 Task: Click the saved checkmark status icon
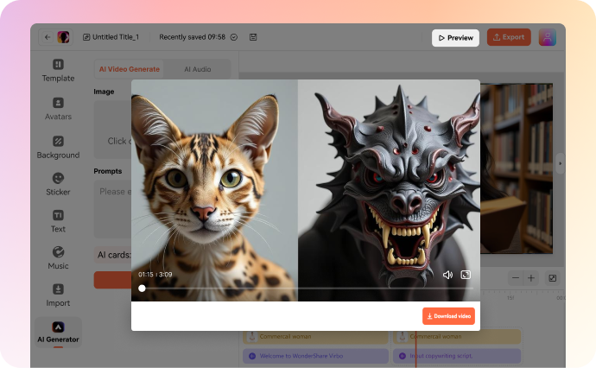234,37
